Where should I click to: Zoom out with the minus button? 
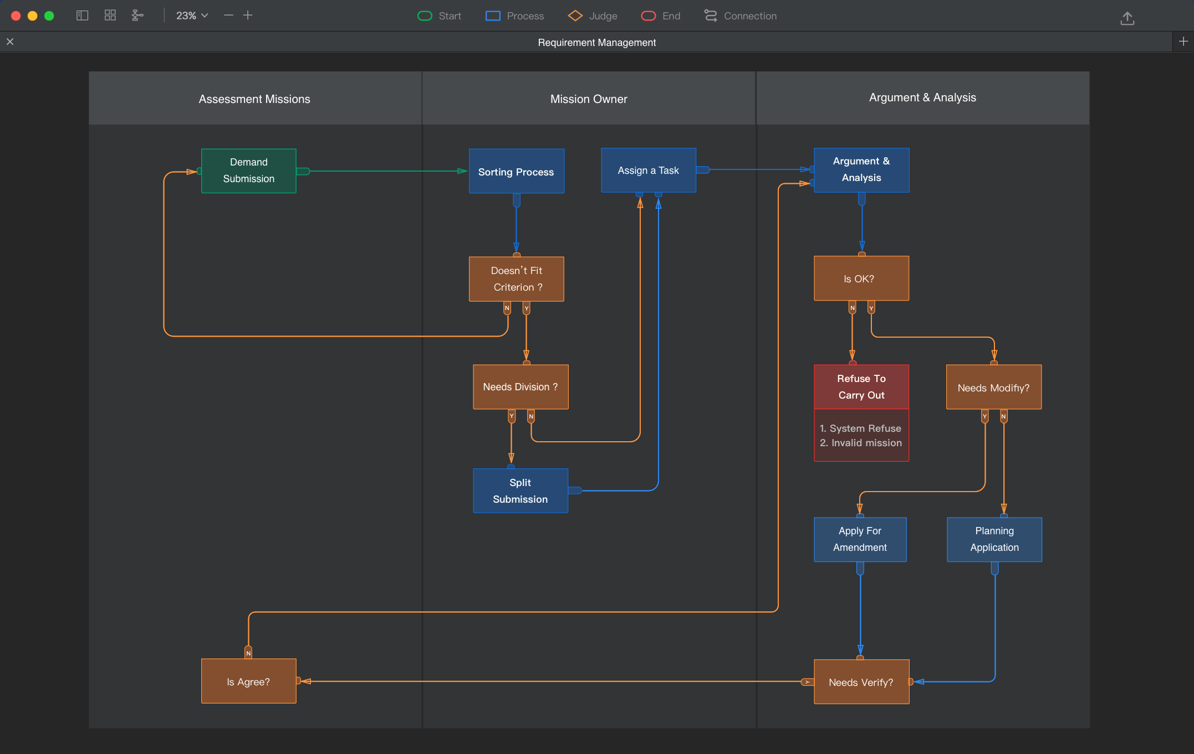click(228, 16)
